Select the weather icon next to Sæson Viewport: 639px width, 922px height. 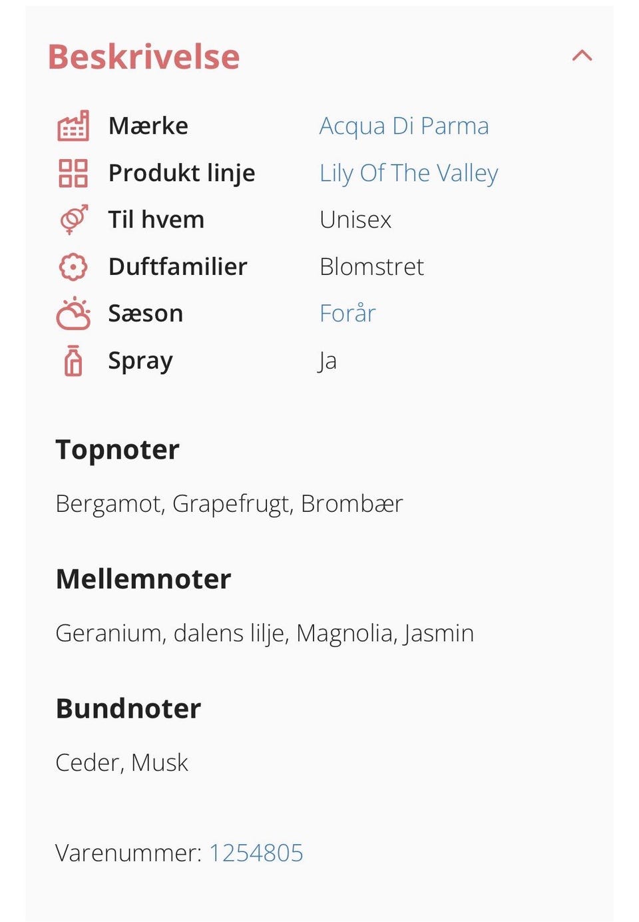pos(73,313)
